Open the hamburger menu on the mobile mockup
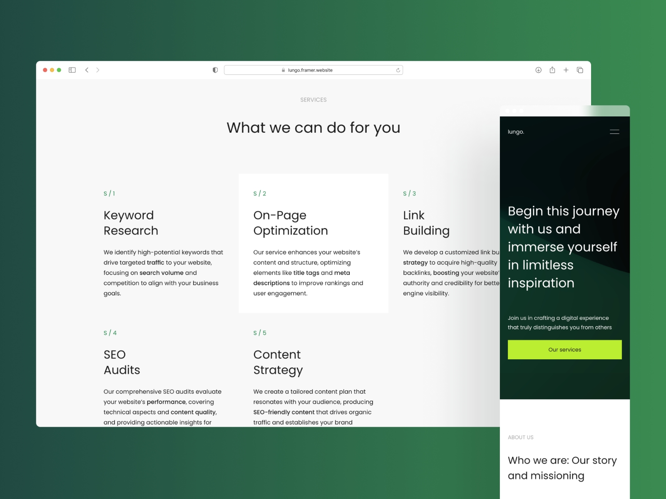 [x=614, y=131]
